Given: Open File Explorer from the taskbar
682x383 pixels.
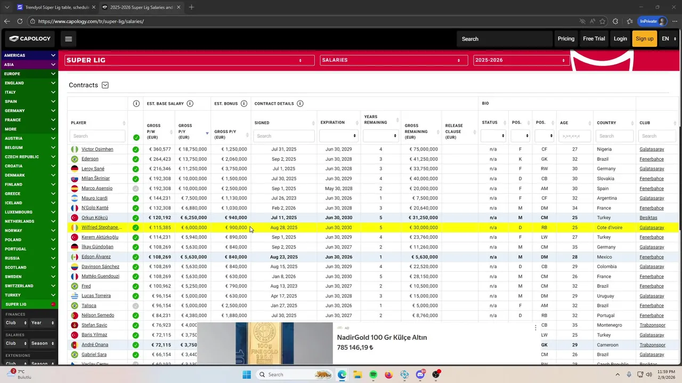Looking at the screenshot, I should coord(358,374).
